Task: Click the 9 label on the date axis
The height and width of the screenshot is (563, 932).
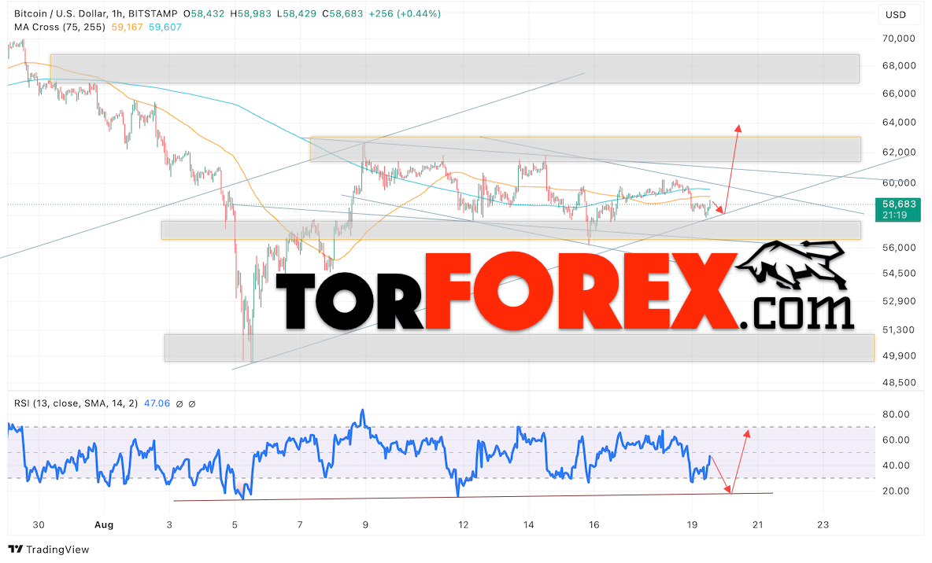Action: coord(365,525)
